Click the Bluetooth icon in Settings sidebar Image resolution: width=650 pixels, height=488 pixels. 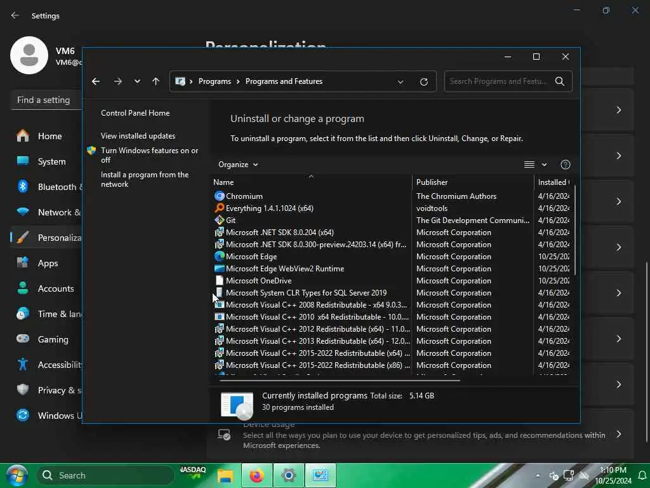[23, 187]
